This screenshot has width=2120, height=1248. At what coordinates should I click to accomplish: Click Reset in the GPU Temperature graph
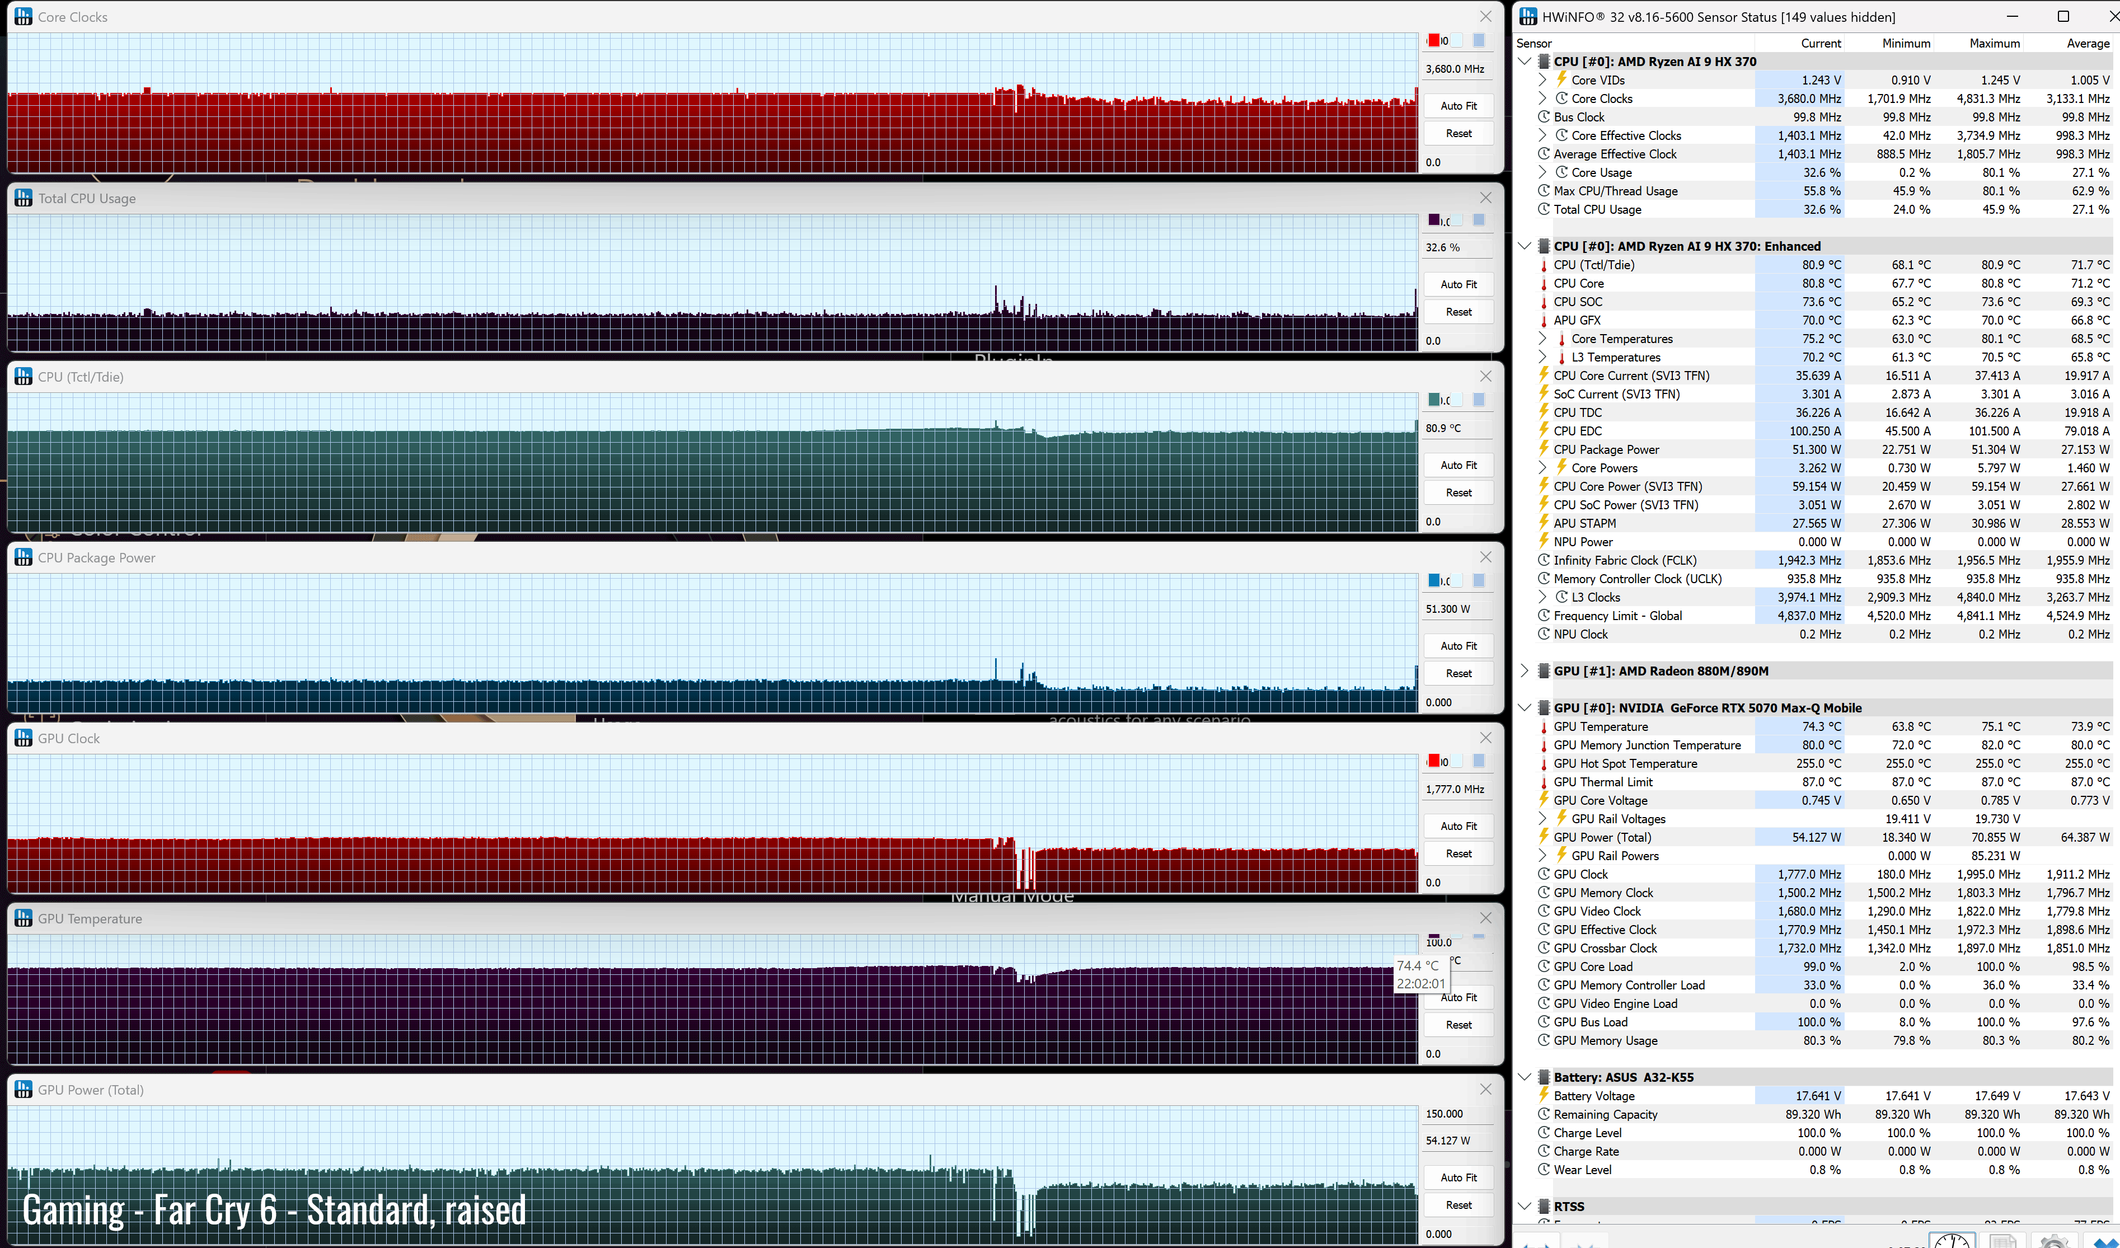[x=1458, y=1025]
